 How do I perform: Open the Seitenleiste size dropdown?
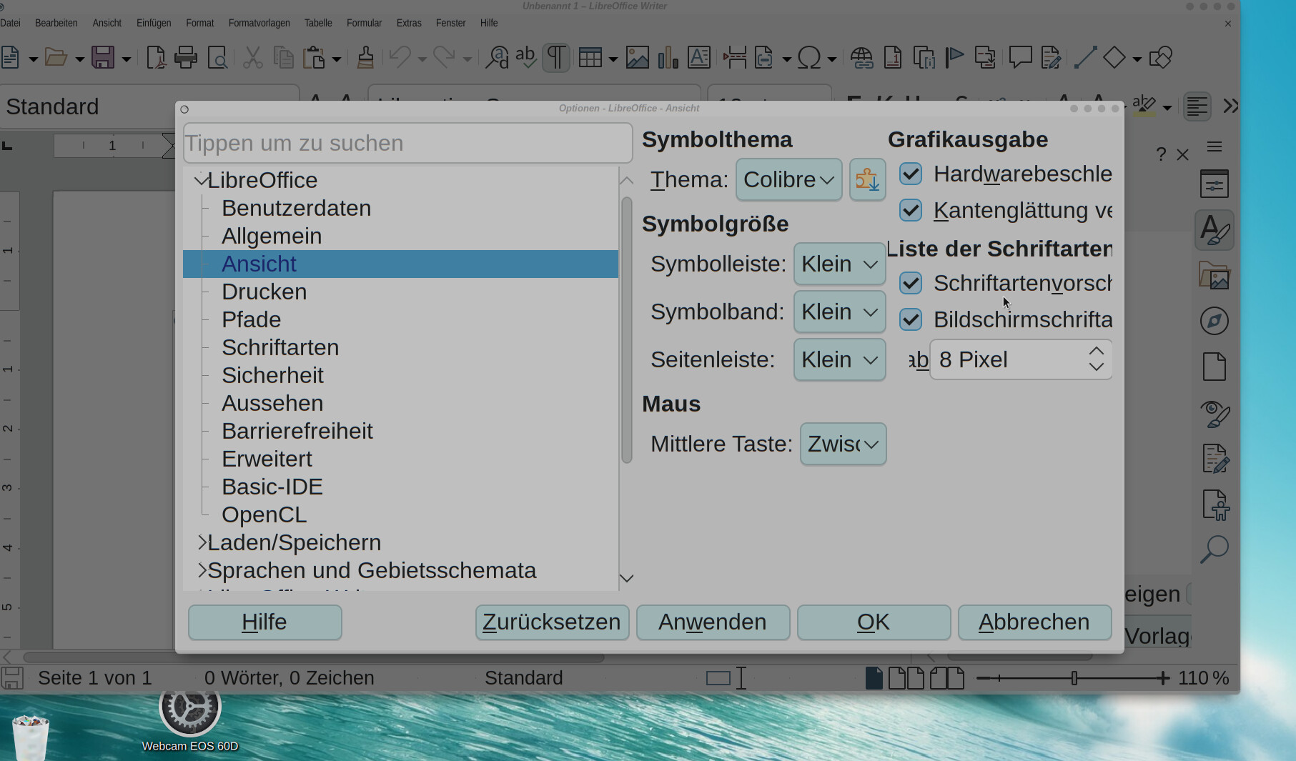tap(840, 359)
